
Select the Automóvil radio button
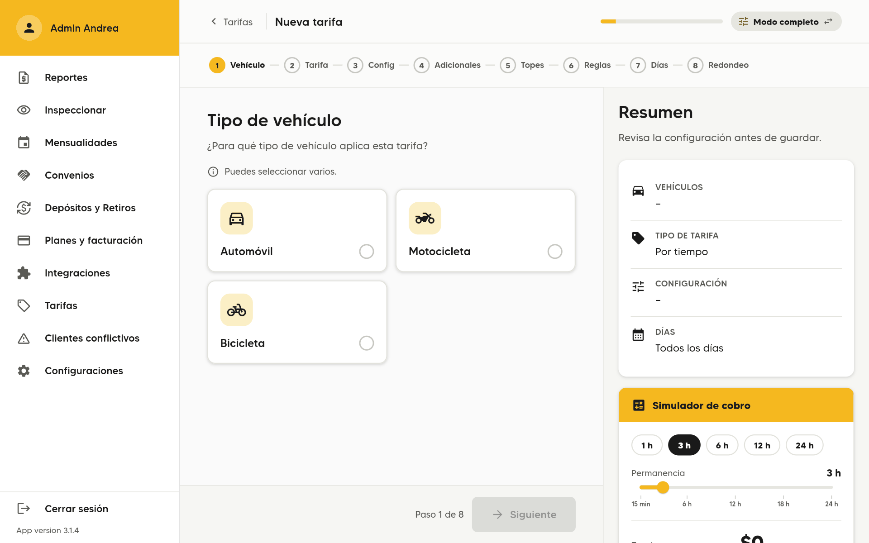[367, 252]
